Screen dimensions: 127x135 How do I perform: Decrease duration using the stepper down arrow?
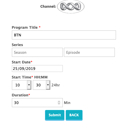click(59, 103)
